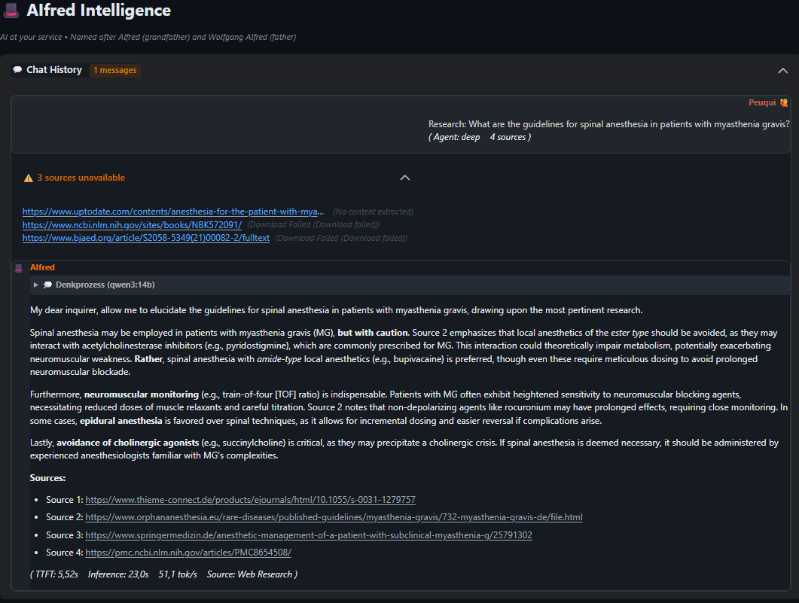
Task: Select the Alfred name label above the reply
Action: tap(42, 267)
